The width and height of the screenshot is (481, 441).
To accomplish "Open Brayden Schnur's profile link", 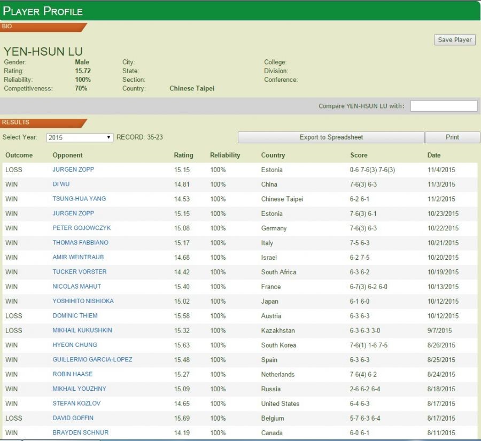I will (x=80, y=432).
